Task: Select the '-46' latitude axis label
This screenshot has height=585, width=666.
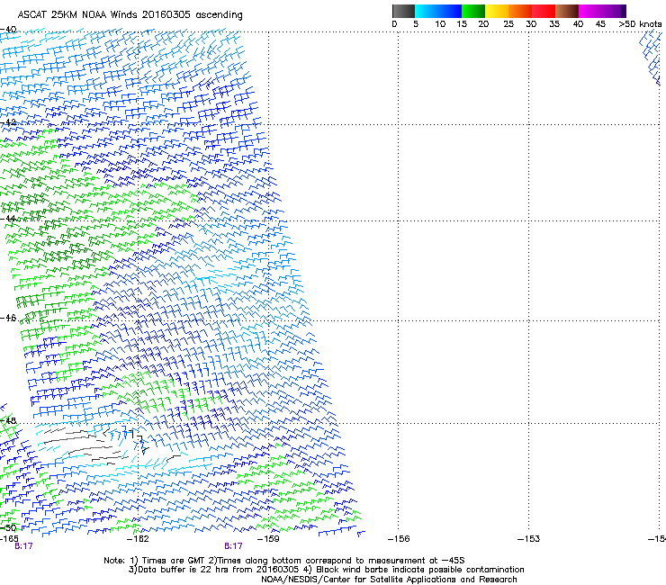Action: pyautogui.click(x=8, y=318)
